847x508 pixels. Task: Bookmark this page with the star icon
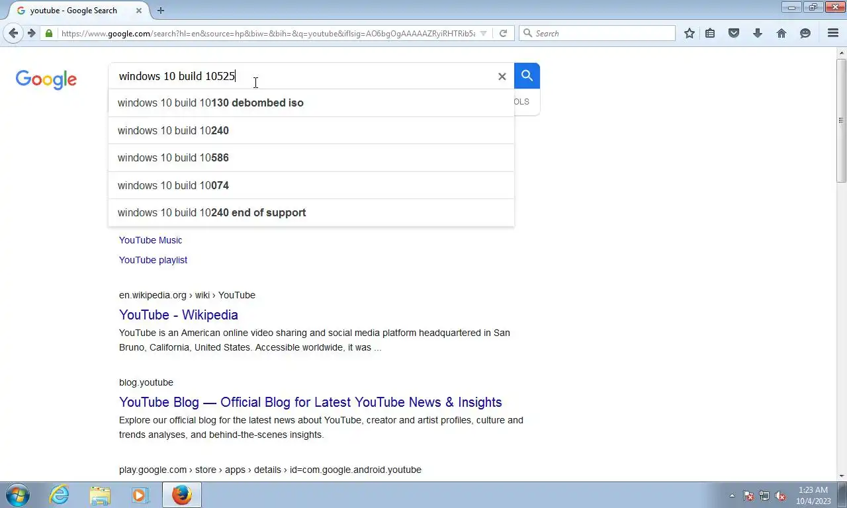click(690, 33)
